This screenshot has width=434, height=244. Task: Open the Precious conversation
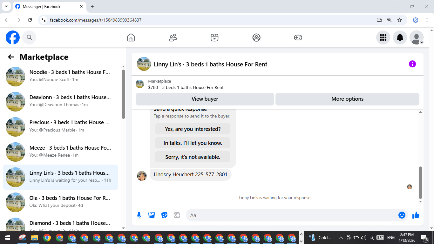point(60,126)
